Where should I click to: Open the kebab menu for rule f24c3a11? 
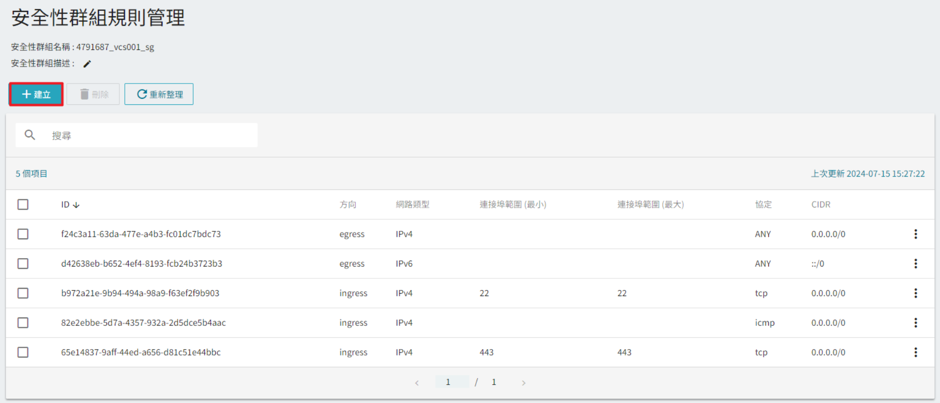coord(915,234)
